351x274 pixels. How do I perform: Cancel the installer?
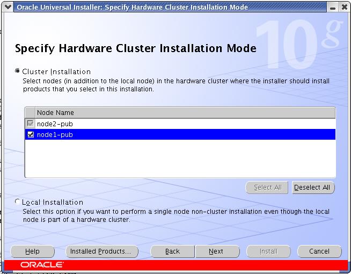point(319,251)
